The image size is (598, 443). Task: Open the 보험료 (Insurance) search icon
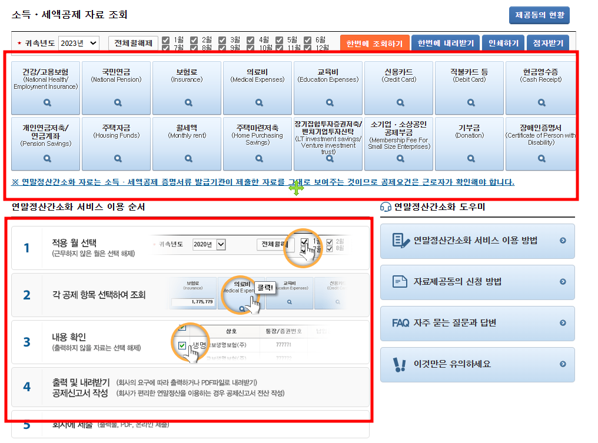(x=188, y=102)
